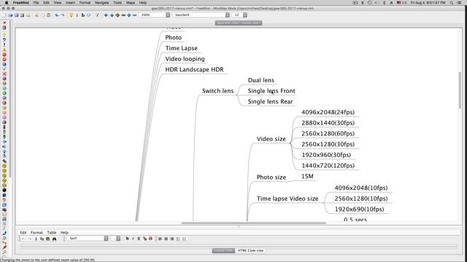Select the magnifier icon at sidebar bottom
The height and width of the screenshot is (262, 467).
(4, 253)
